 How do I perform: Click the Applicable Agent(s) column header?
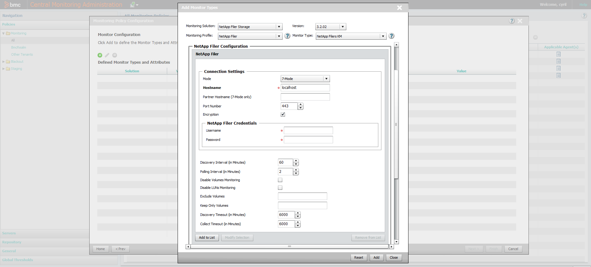tap(561, 47)
